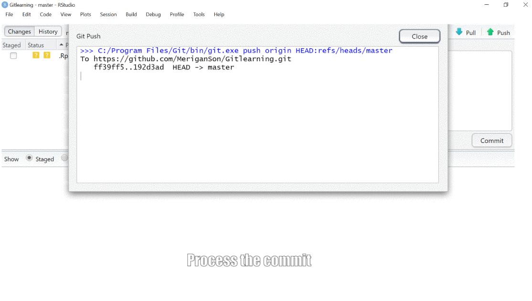
Task: Click the Status column header
Action: 36,45
